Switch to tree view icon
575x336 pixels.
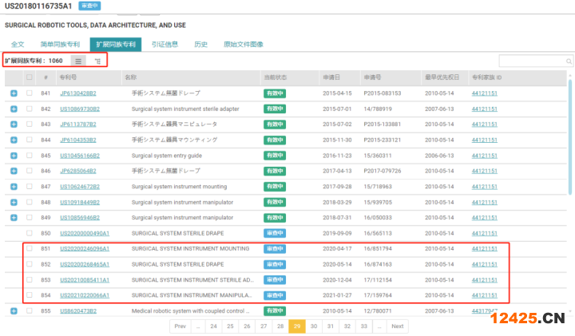(97, 61)
